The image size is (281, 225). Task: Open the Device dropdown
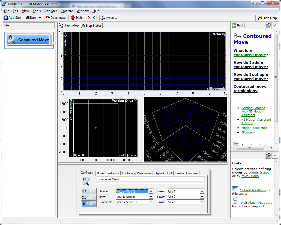click(151, 191)
